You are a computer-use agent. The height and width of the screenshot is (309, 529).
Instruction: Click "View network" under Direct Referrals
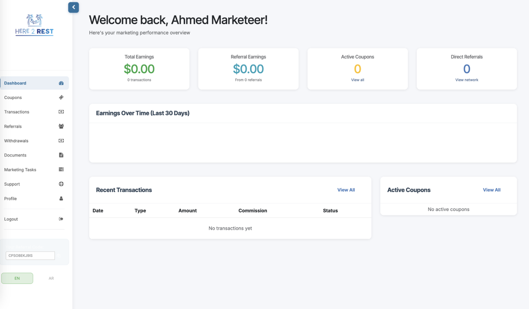(467, 80)
